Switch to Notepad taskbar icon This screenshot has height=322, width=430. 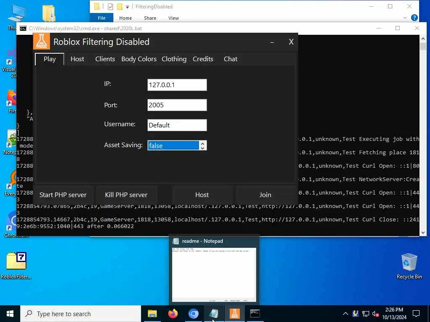pyautogui.click(x=214, y=314)
